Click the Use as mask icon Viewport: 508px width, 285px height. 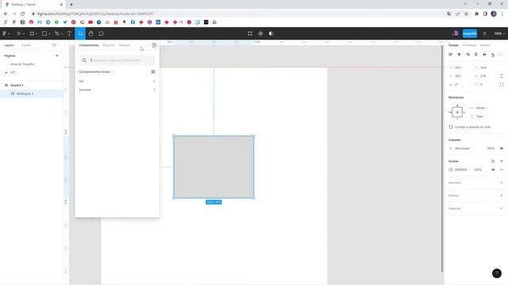pos(271,33)
